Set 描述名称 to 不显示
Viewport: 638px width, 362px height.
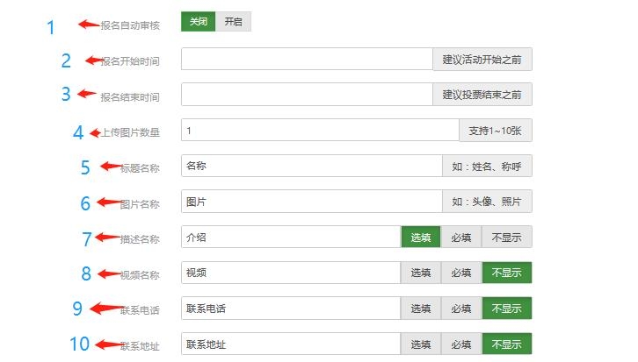[507, 237]
